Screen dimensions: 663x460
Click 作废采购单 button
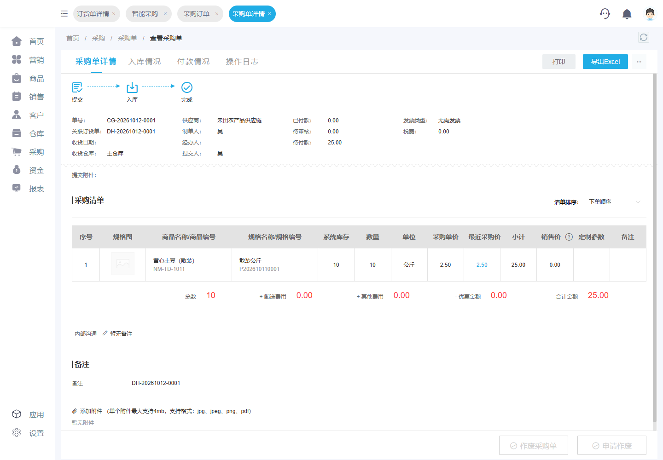point(534,446)
